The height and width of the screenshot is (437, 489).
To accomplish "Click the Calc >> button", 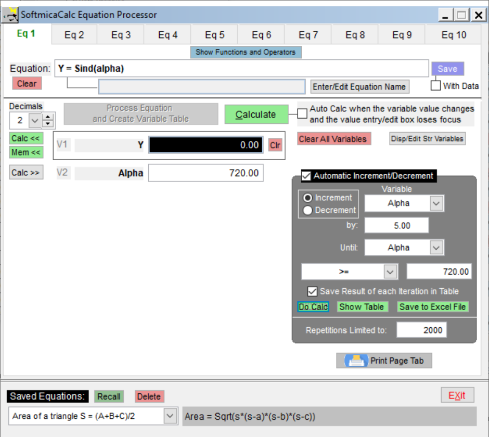I will (x=26, y=173).
